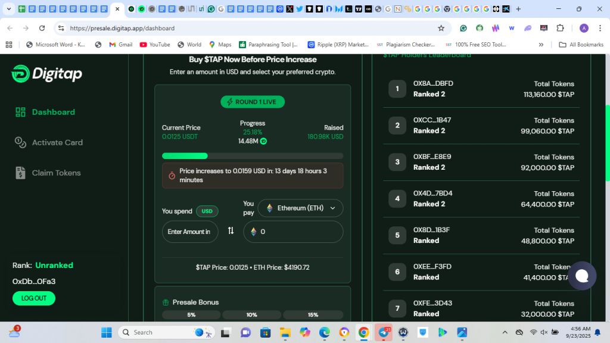
Task: Toggle the USD spend currency pill
Action: [x=207, y=211]
